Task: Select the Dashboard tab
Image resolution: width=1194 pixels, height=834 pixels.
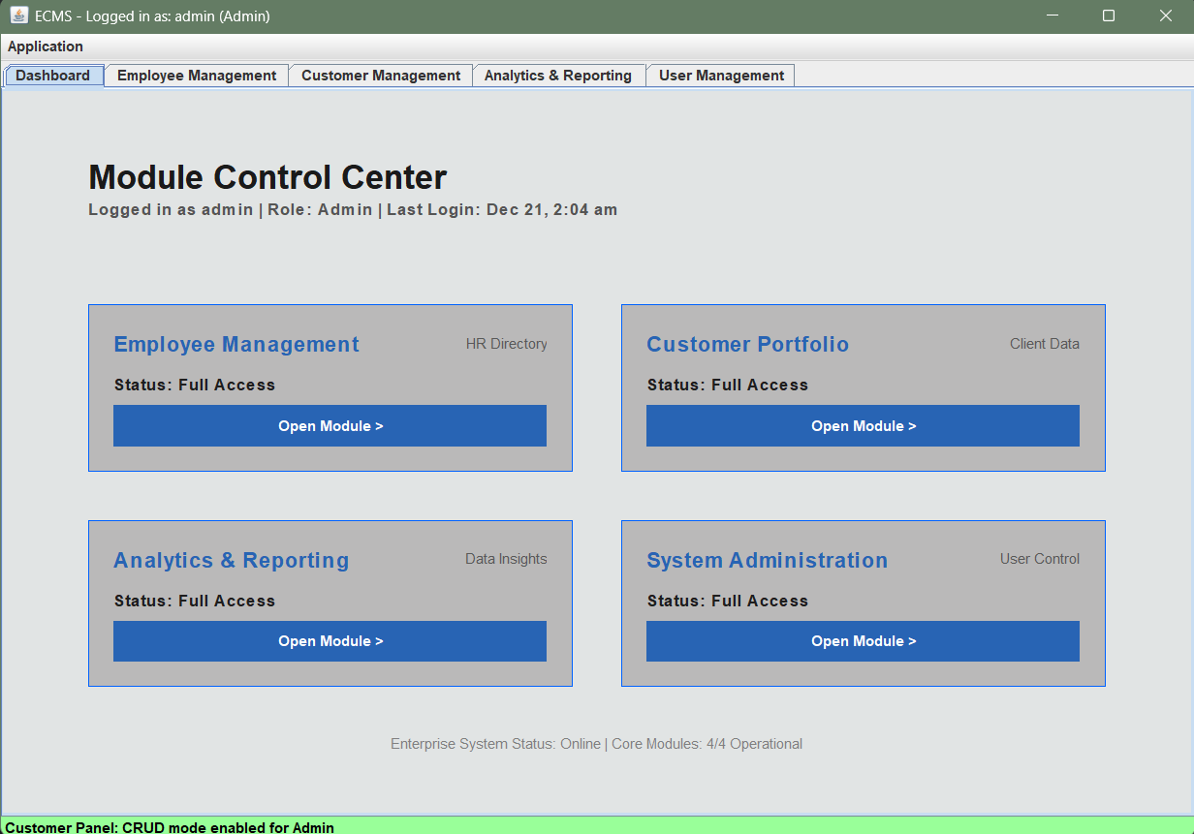Action: pyautogui.click(x=53, y=76)
